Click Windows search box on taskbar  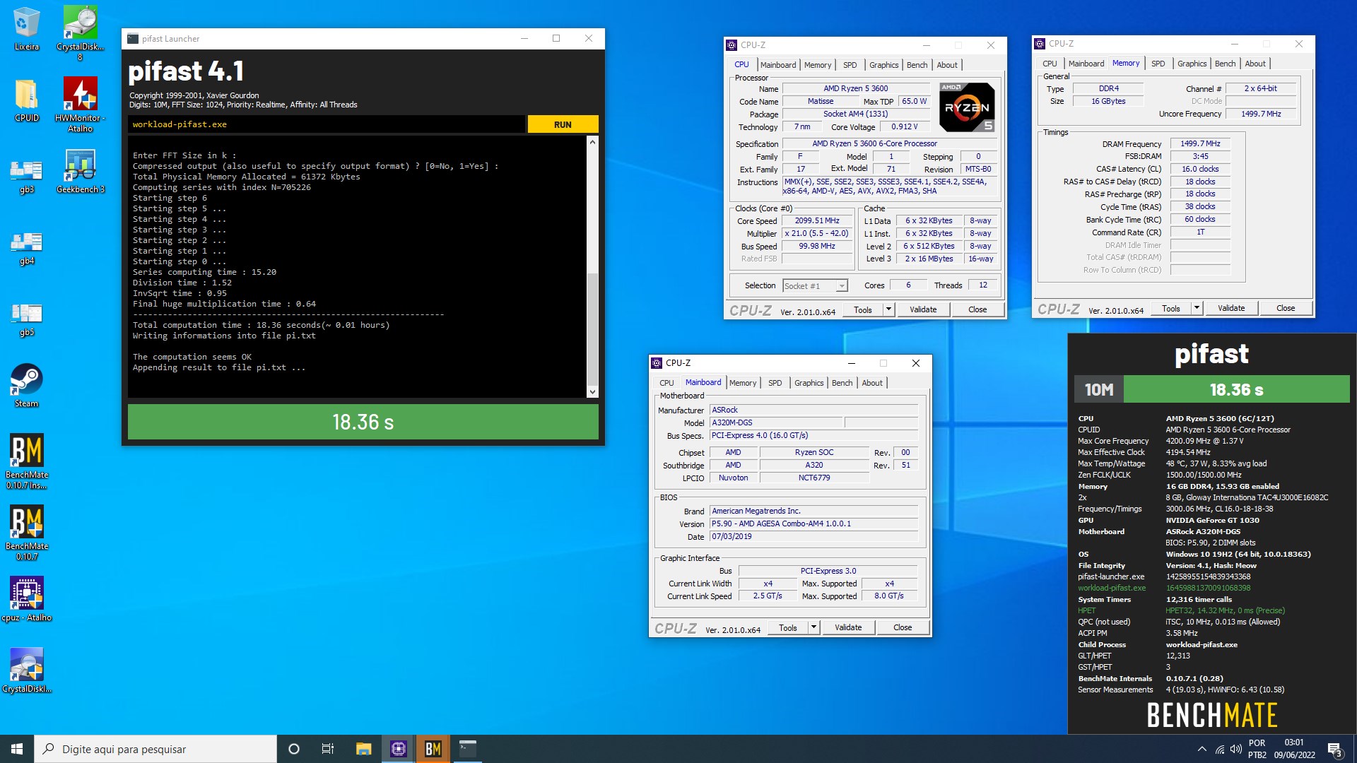(155, 749)
